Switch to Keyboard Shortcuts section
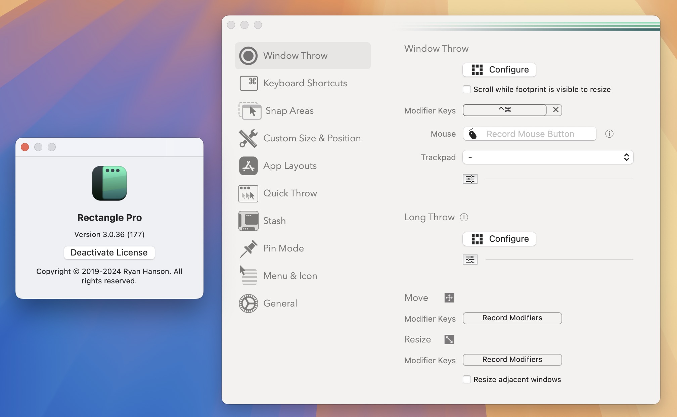Image resolution: width=677 pixels, height=417 pixels. 303,83
